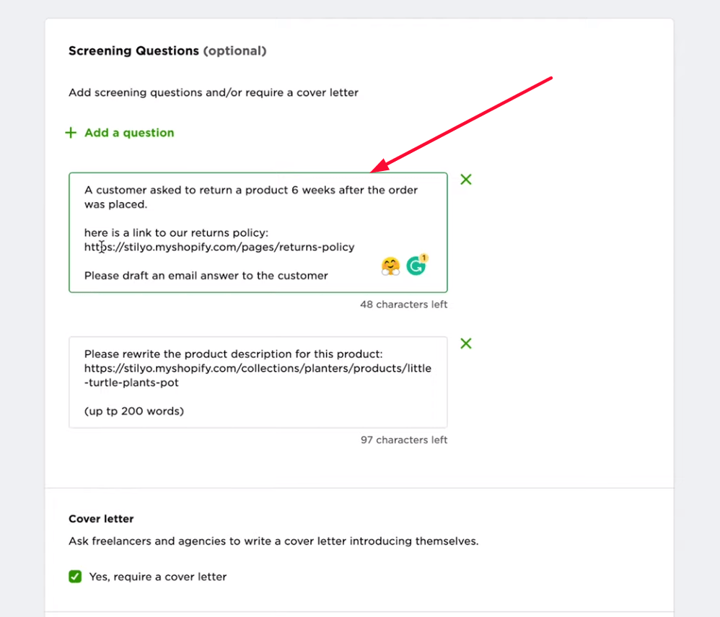This screenshot has height=617, width=720.
Task: Place cursor at "(up tp 200 words)" text
Action: 134,411
